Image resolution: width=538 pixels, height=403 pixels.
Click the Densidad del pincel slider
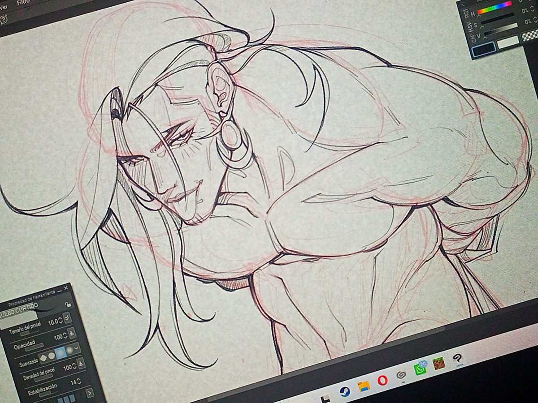tap(43, 378)
